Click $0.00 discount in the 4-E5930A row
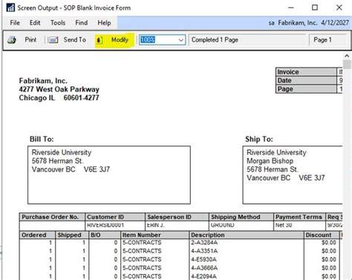This screenshot has height=280, width=352. pos(329,259)
